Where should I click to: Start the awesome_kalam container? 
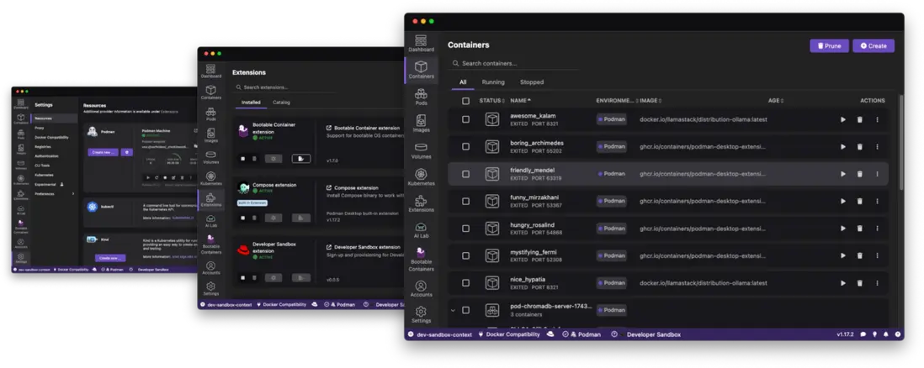click(842, 119)
